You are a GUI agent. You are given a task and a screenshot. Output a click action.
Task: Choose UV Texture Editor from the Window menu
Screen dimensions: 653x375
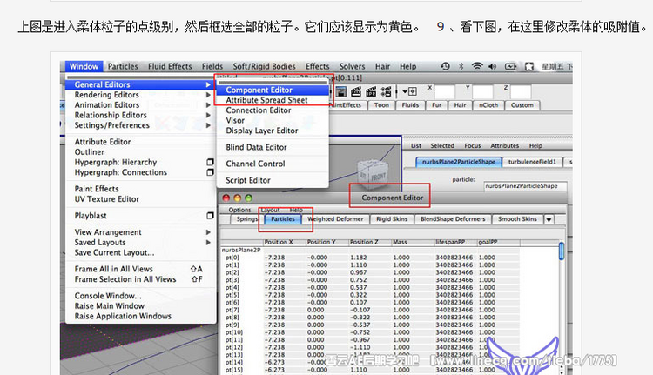[141, 199]
